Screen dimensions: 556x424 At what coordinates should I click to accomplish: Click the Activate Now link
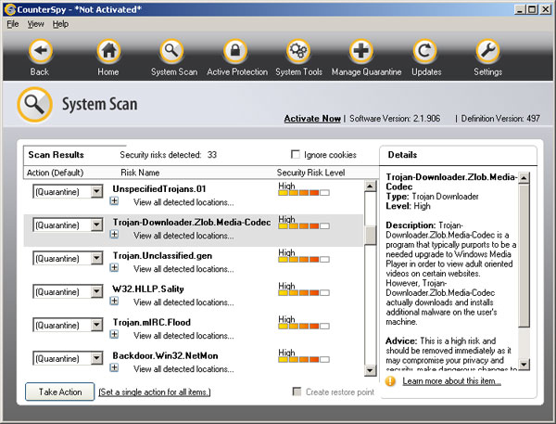[x=312, y=119]
